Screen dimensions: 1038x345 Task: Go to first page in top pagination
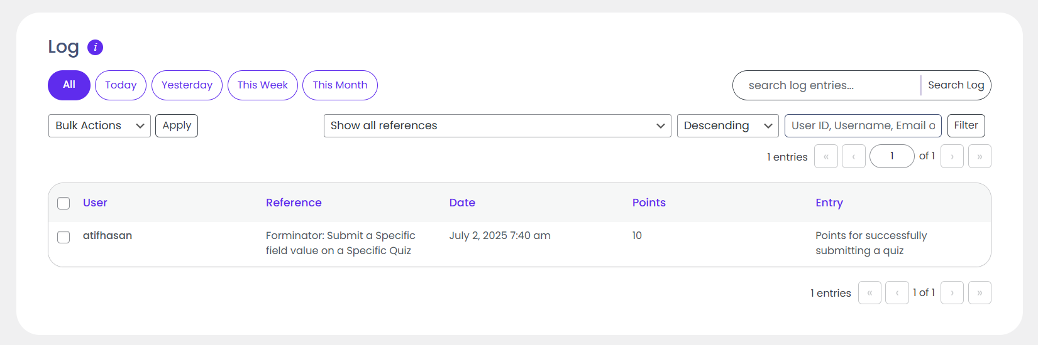point(825,156)
